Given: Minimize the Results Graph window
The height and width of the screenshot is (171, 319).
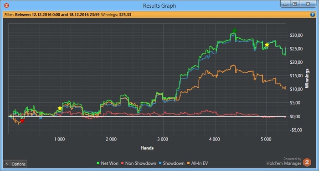Looking at the screenshot, I should tap(285, 4).
